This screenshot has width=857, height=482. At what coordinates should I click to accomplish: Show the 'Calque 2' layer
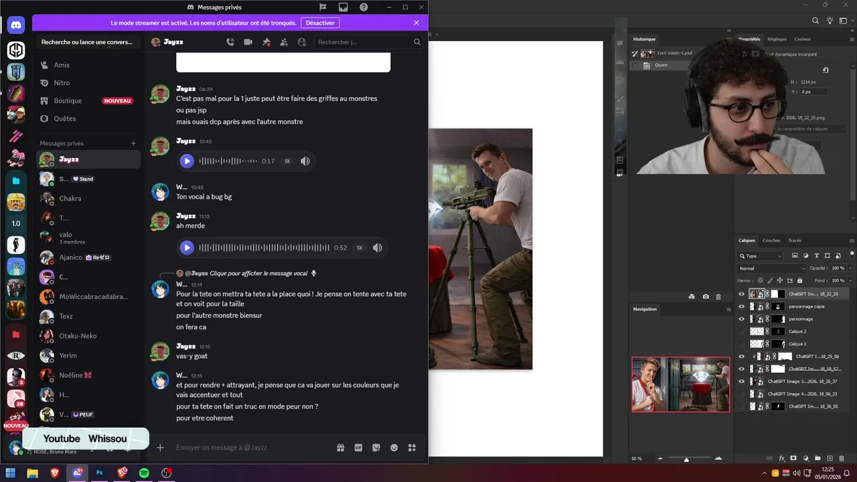(x=741, y=331)
